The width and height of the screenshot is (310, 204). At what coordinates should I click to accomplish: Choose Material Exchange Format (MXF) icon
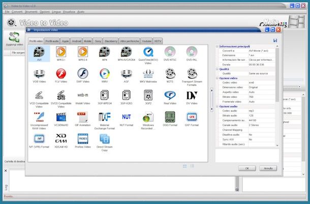[105, 117]
